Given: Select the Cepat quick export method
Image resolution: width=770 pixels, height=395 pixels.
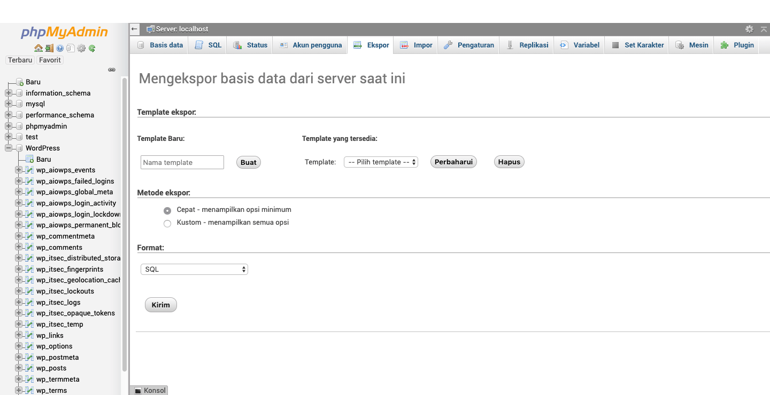Looking at the screenshot, I should (167, 210).
